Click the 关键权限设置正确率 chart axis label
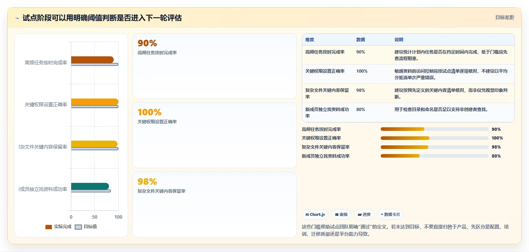Screen dimensions: 529x252 pos(46,104)
